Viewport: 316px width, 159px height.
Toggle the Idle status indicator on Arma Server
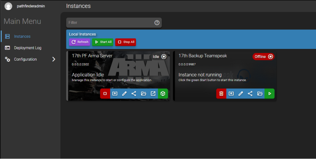pyautogui.click(x=160, y=57)
